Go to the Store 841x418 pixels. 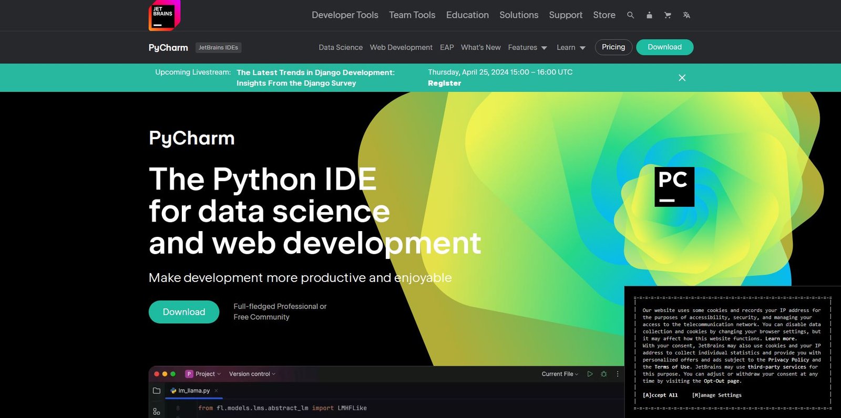point(604,15)
